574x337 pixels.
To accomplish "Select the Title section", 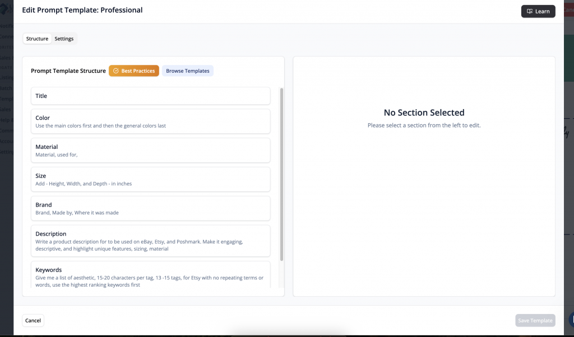I will point(150,96).
